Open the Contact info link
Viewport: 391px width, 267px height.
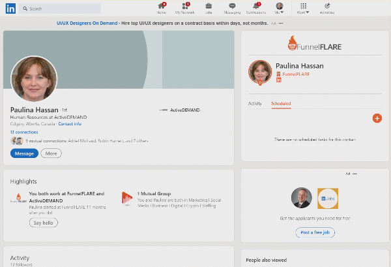70,124
